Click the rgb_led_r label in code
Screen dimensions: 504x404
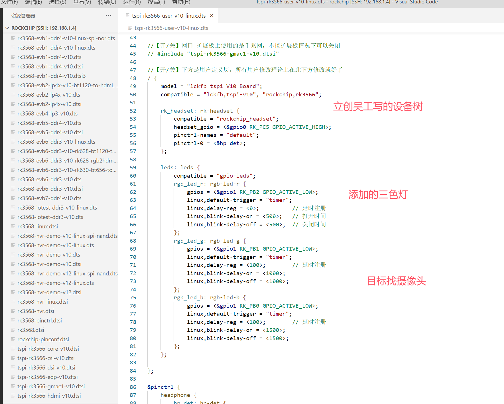(188, 184)
